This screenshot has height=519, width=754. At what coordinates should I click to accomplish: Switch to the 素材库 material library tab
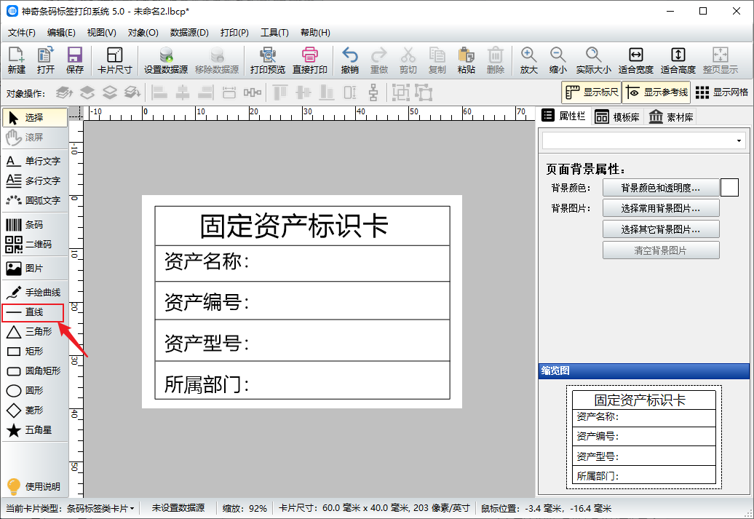click(671, 117)
